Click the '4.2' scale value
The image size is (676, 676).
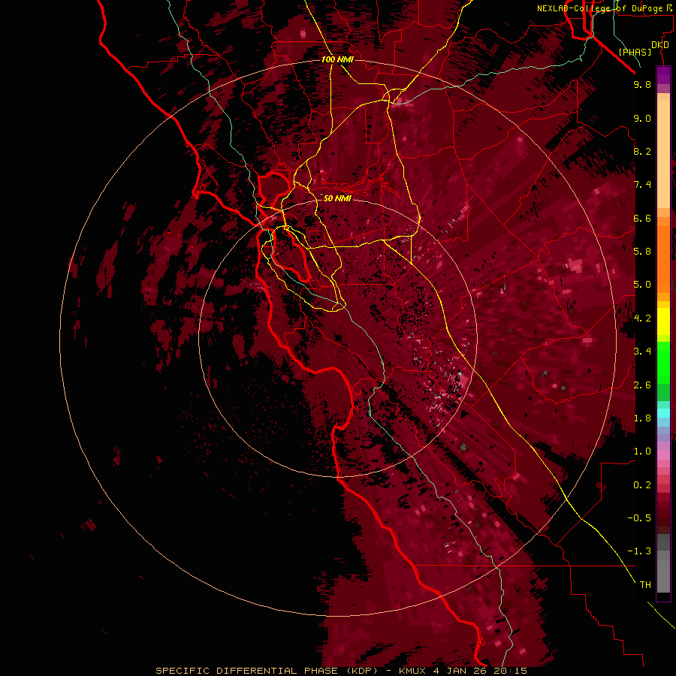(x=642, y=318)
